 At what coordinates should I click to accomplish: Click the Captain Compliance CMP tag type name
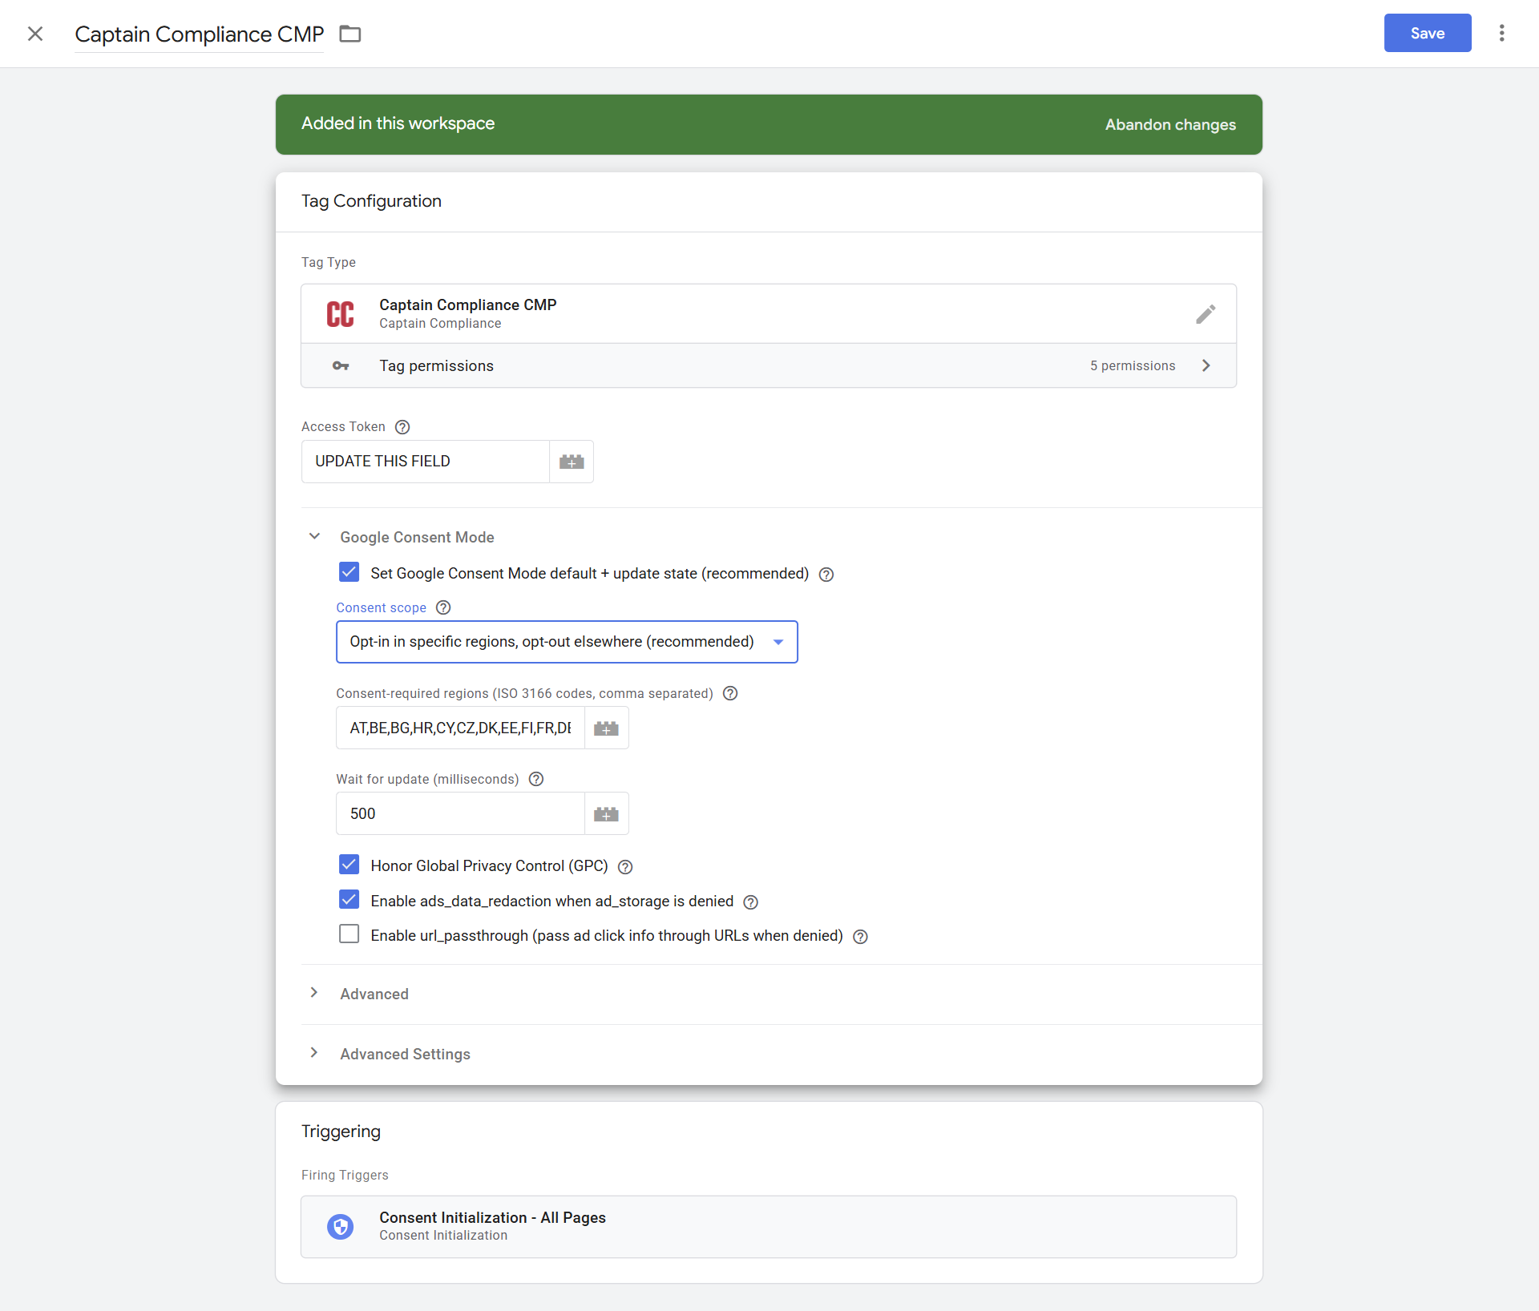(x=468, y=305)
